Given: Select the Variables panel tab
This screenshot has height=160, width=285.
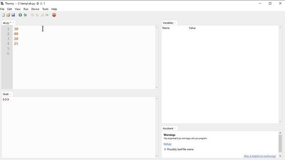Looking at the screenshot, I should coord(168,23).
